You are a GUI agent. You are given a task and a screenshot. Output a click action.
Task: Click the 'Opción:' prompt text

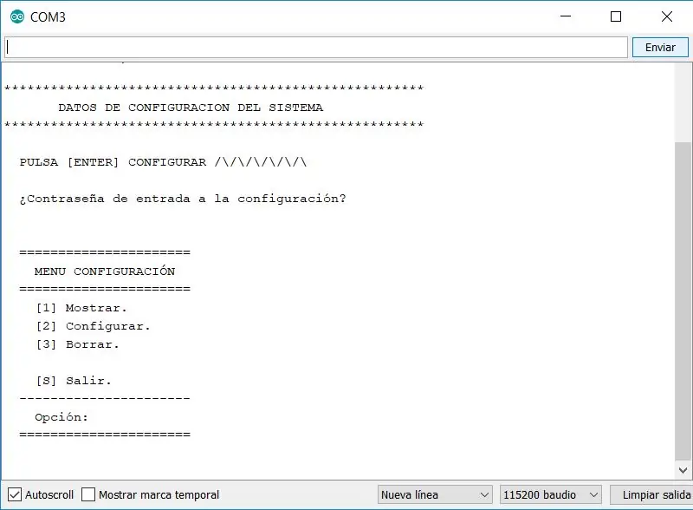(x=62, y=417)
